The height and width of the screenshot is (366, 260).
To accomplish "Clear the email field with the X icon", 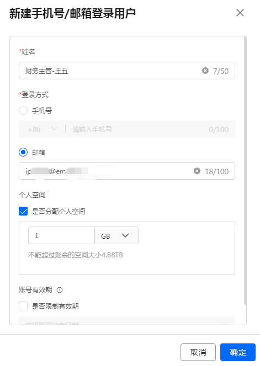I will (x=197, y=171).
